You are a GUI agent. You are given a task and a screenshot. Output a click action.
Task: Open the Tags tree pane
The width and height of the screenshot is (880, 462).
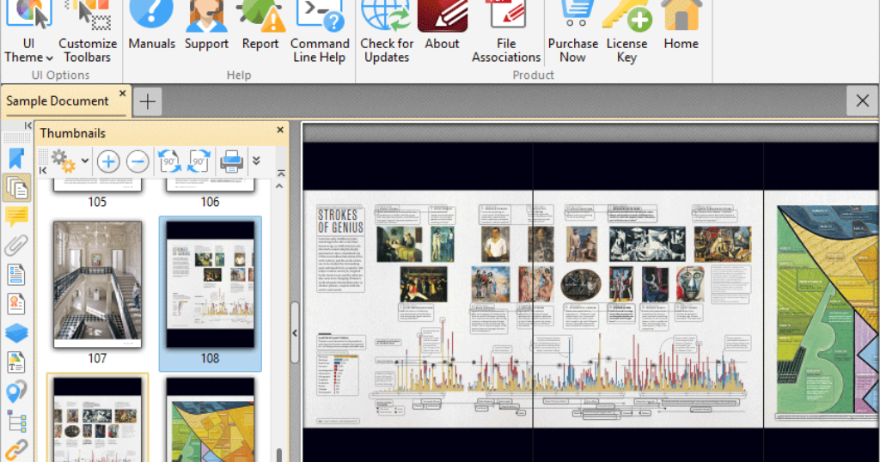[16, 421]
